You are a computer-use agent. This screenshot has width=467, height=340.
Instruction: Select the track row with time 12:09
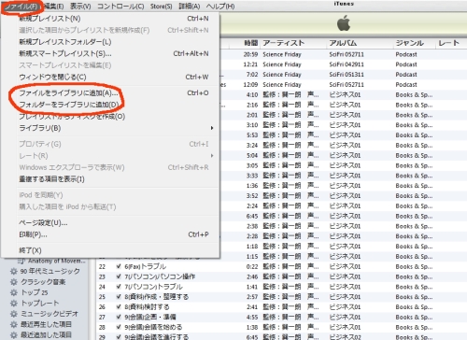coord(343,85)
